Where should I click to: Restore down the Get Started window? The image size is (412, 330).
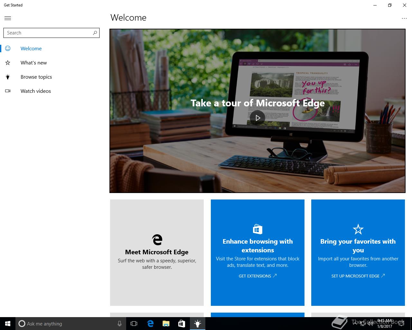[390, 5]
